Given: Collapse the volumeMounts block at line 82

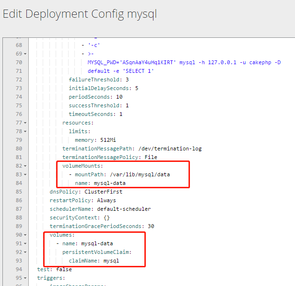Looking at the screenshot, I should (x=25, y=166).
